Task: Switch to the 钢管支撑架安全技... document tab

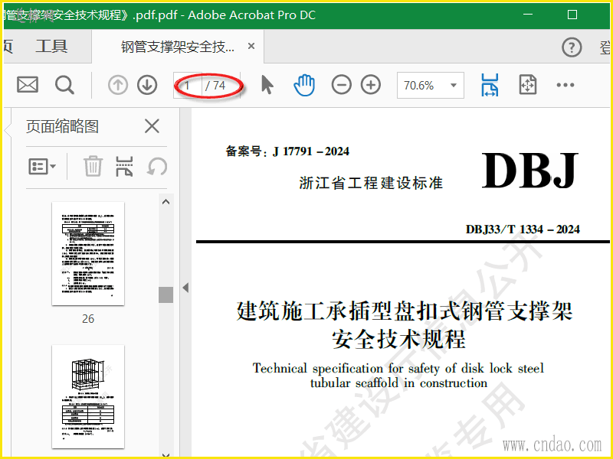Action: tap(178, 47)
